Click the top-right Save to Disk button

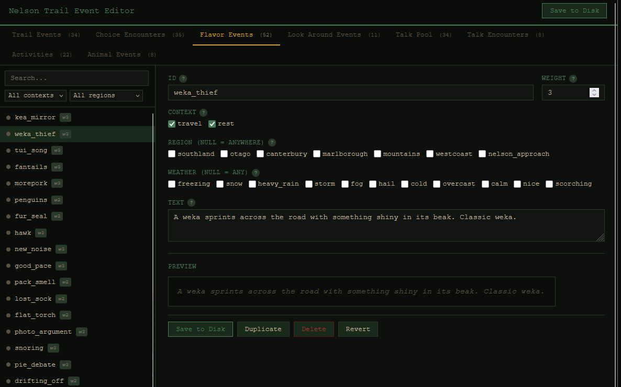pyautogui.click(x=574, y=10)
